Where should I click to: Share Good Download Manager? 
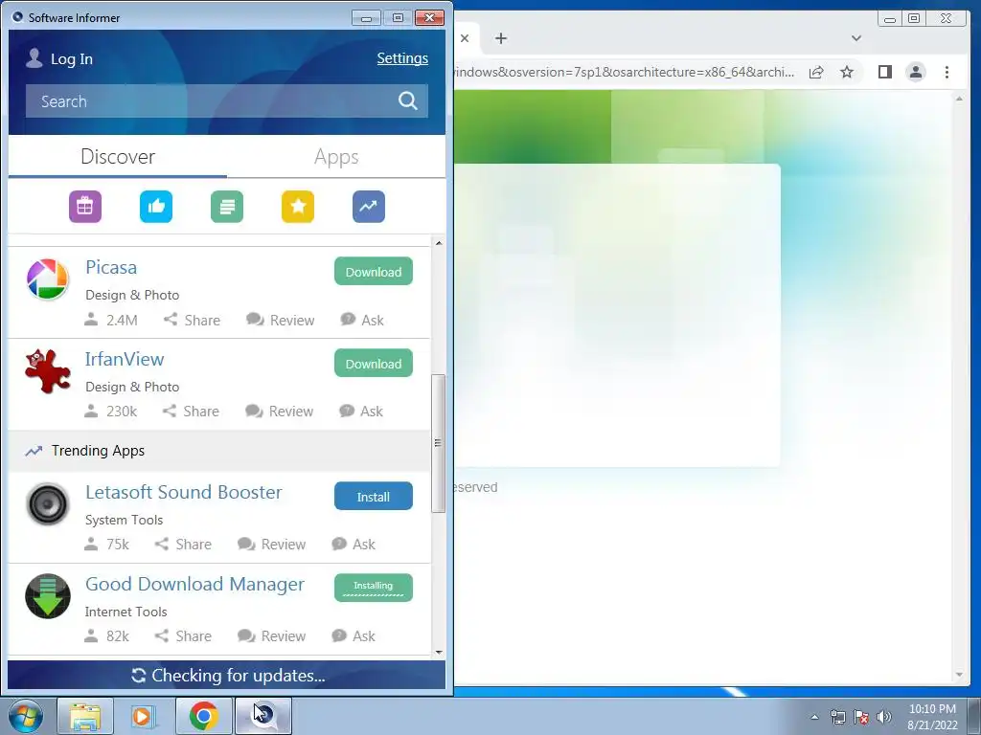click(183, 636)
